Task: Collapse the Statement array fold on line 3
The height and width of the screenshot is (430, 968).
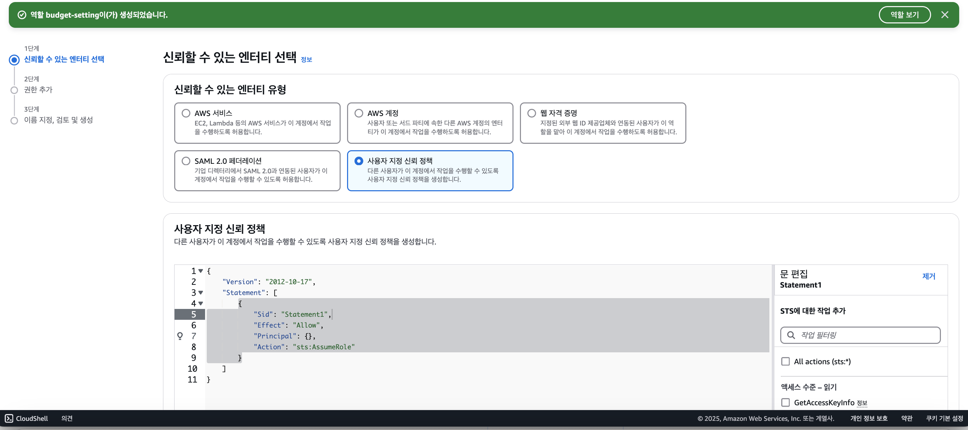Action: 201,292
